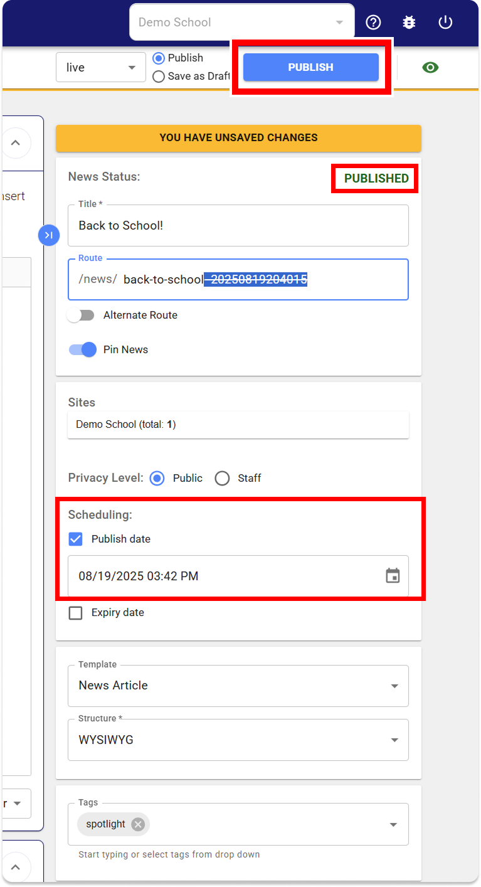481x887 pixels.
Task: Click the help question mark icon
Action: [x=373, y=23]
